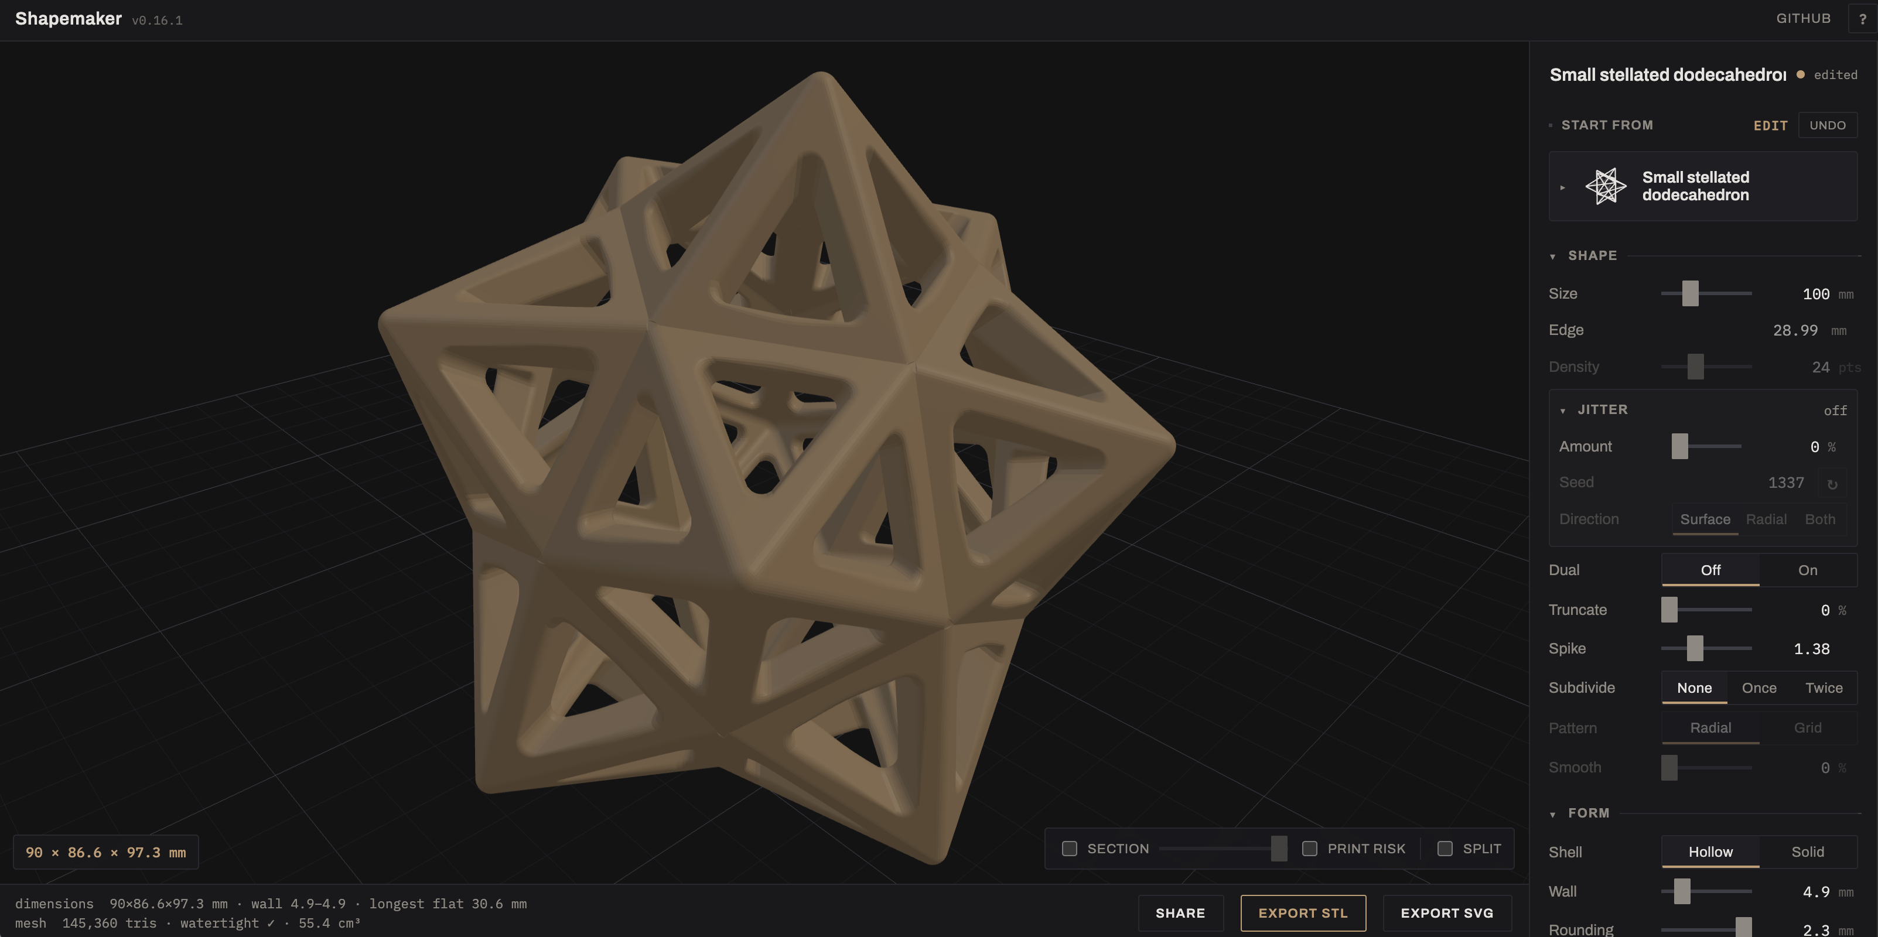Select Grid pattern option
This screenshot has width=1878, height=937.
pos(1807,729)
